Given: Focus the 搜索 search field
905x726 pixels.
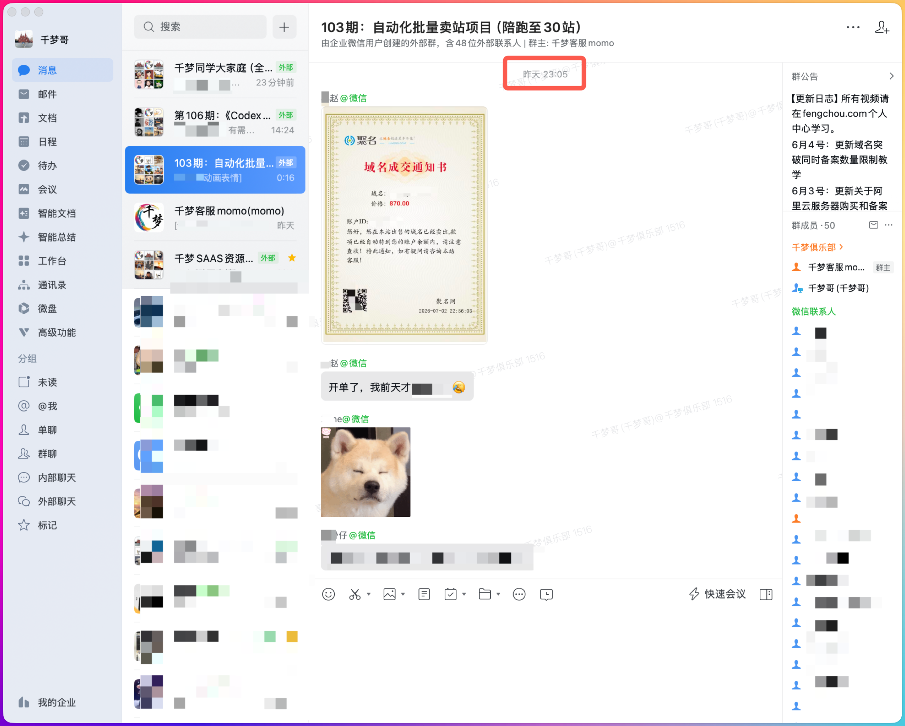Looking at the screenshot, I should coord(200,27).
